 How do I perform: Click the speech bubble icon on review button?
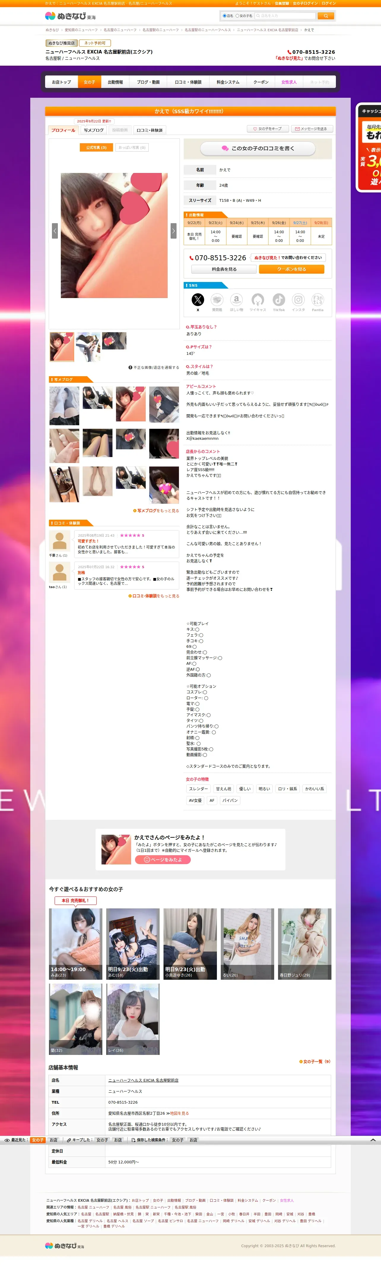point(225,148)
